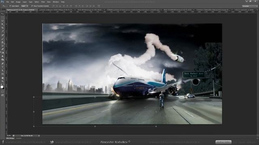Select the Rectangular Marquee tool

pyautogui.click(x=2, y=17)
